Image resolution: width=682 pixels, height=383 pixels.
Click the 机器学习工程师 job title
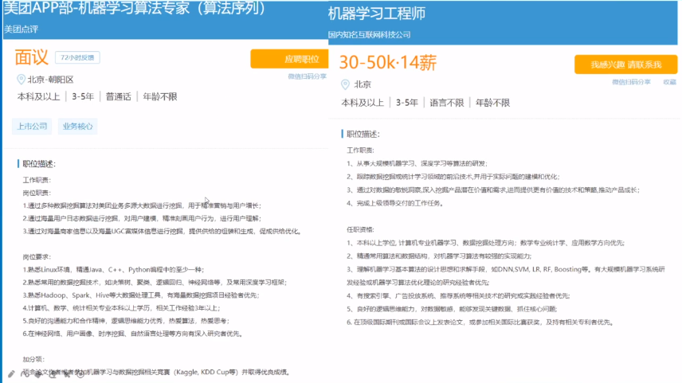click(377, 14)
